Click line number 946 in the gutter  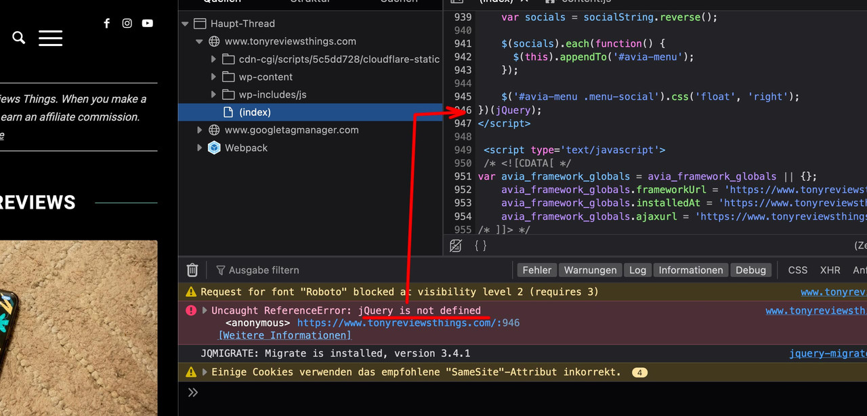point(463,110)
